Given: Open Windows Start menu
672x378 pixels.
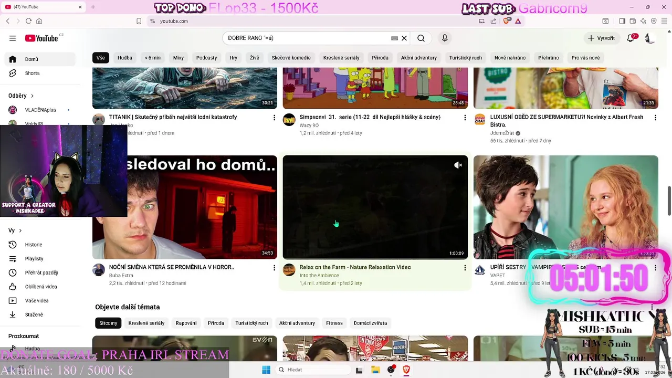Looking at the screenshot, I should click(x=266, y=370).
